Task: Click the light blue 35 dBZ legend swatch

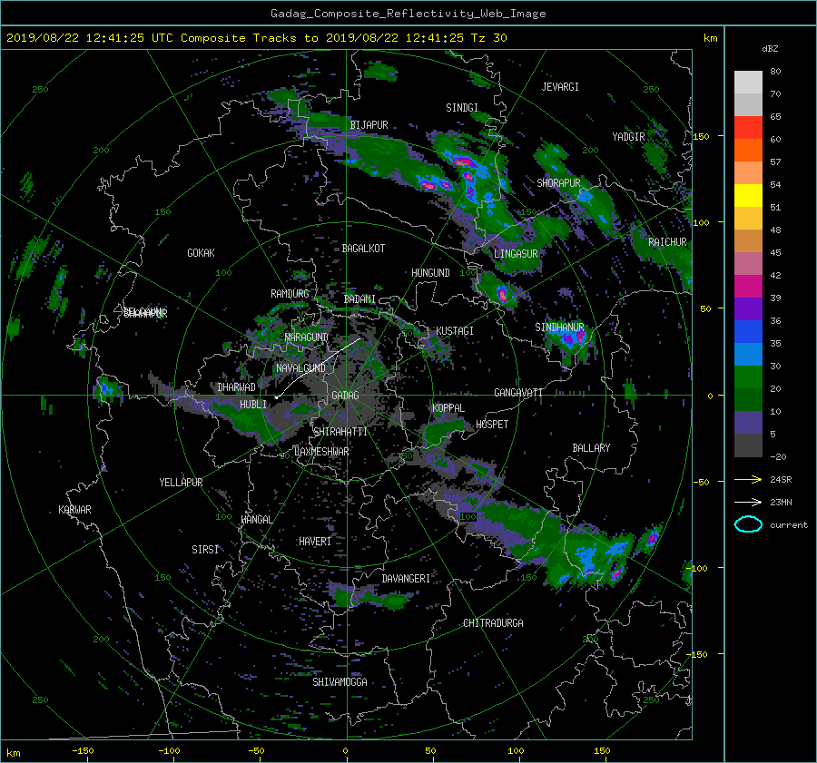Action: tap(748, 355)
